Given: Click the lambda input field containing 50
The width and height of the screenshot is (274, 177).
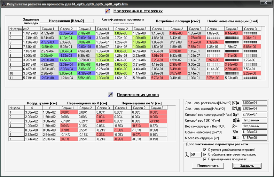Looking at the screenshot, I should pos(196,154).
